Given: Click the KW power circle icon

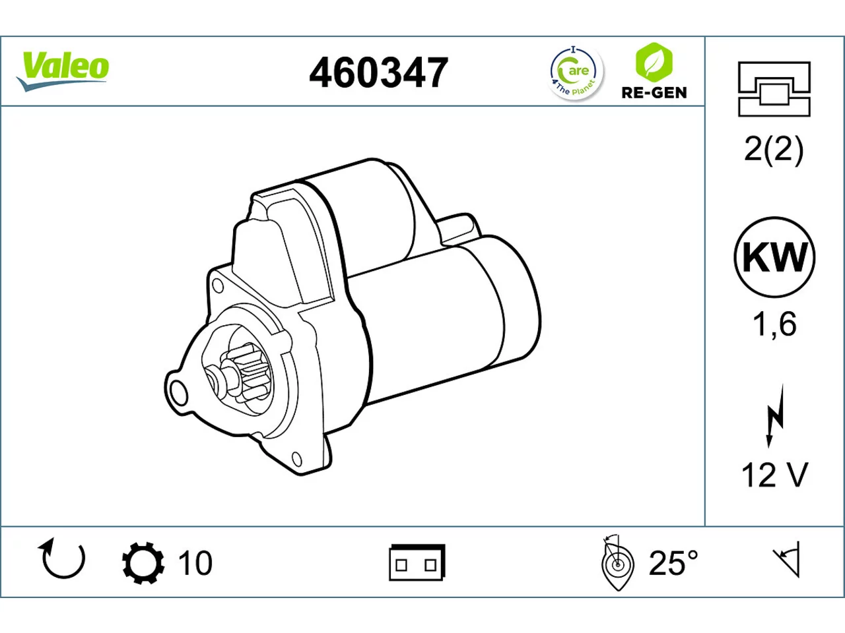Looking at the screenshot, I should [774, 257].
